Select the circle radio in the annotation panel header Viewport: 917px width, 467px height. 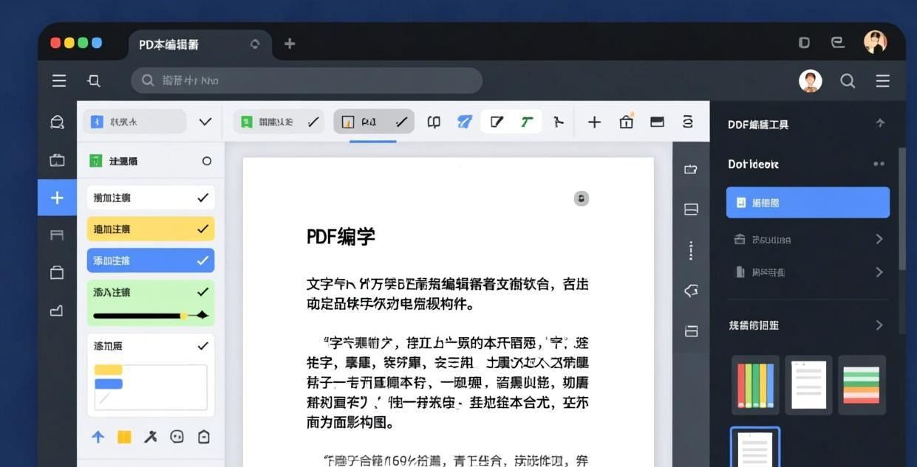tap(207, 161)
